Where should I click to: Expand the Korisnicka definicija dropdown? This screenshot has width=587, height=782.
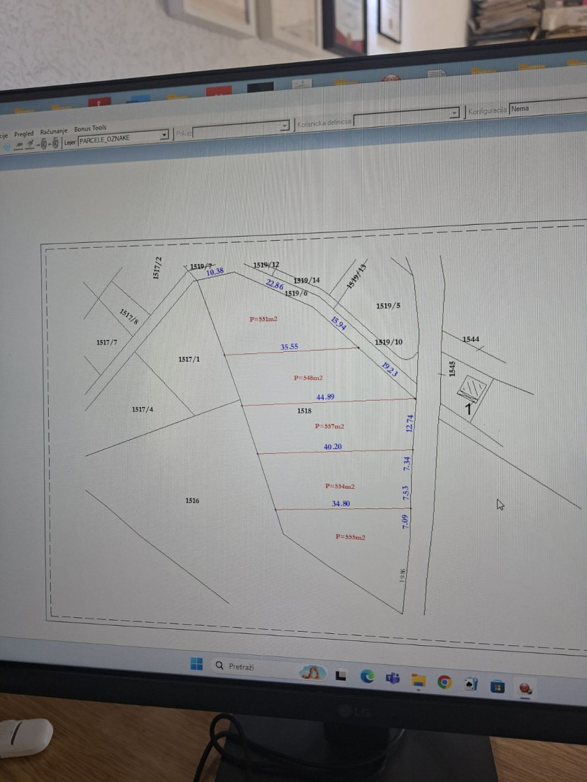pos(454,113)
